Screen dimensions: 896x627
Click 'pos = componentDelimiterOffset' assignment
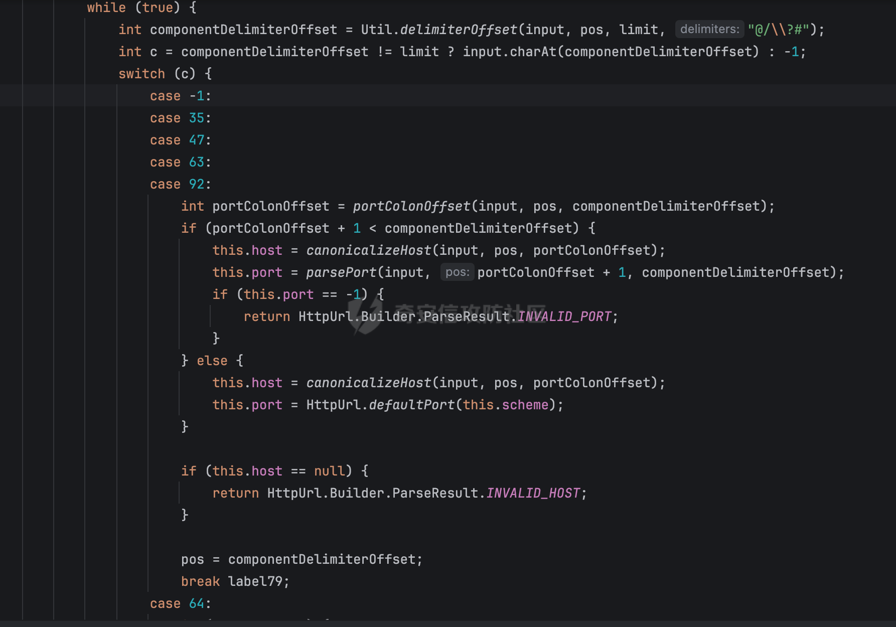(302, 559)
